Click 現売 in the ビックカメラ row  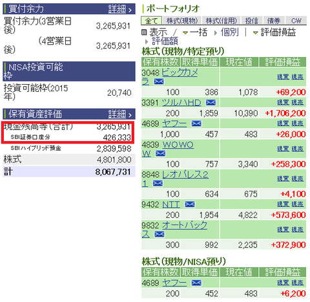point(298,77)
